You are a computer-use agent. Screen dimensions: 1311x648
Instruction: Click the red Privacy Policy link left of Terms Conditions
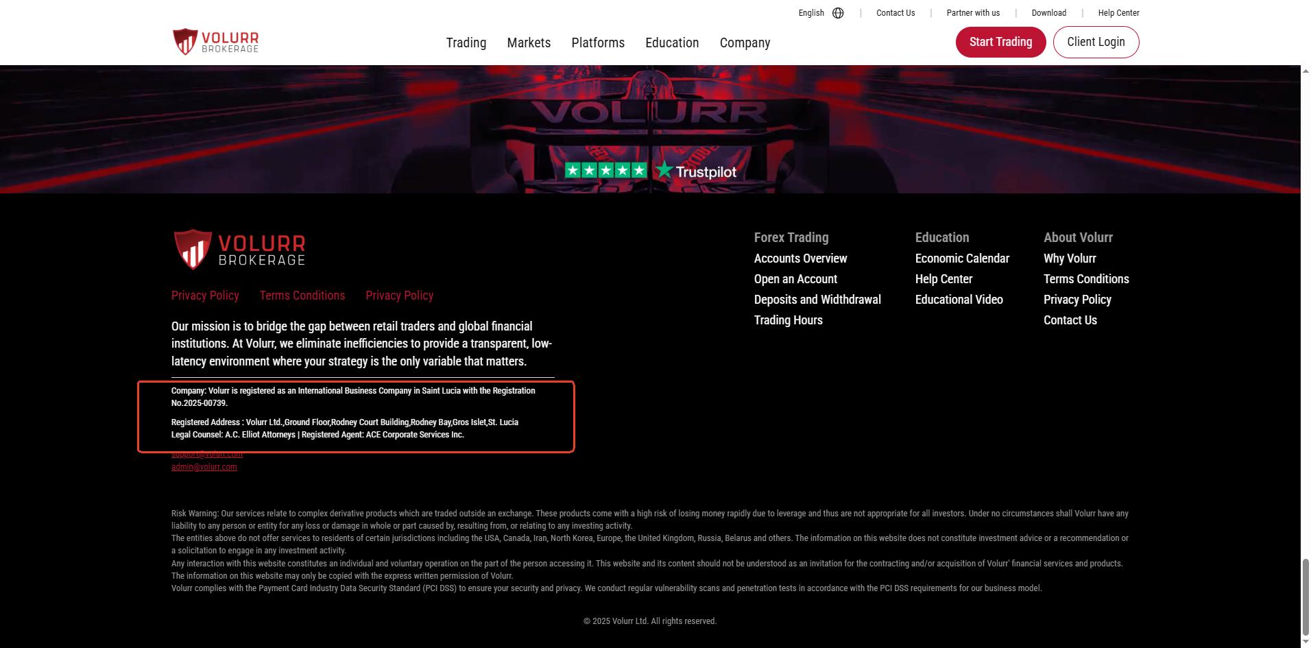tap(205, 296)
